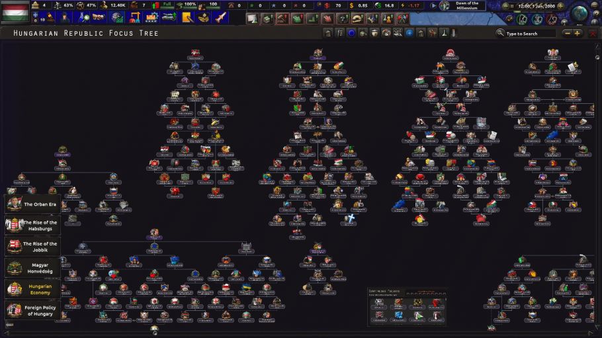Decrease game speed with minus button
This screenshot has height=338, width=602.
coord(505,6)
